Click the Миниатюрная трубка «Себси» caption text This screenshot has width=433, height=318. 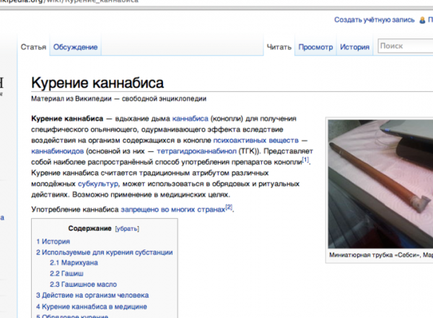[x=381, y=255]
